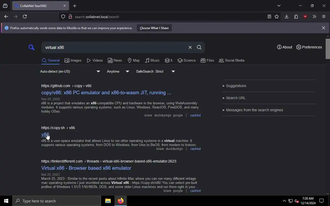Click Choose What I Share button
330x206 pixels.
point(154,28)
